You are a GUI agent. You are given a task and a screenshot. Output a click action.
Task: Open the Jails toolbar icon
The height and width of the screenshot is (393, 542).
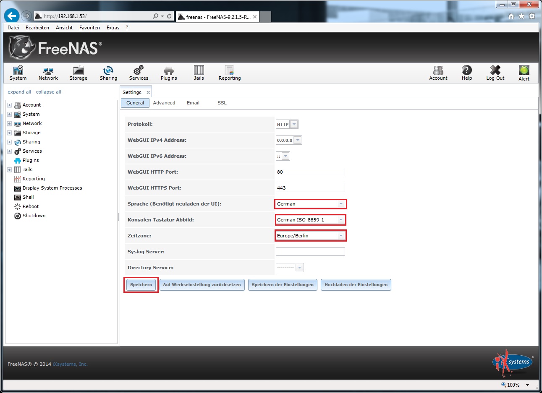pos(199,73)
